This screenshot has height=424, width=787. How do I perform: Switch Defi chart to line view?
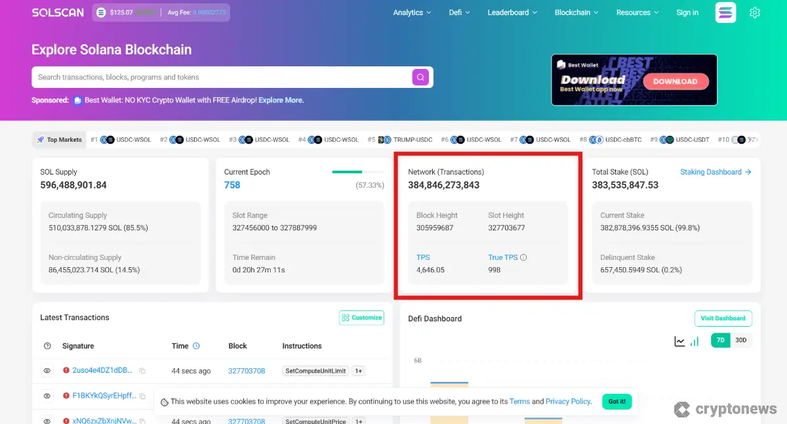click(679, 341)
